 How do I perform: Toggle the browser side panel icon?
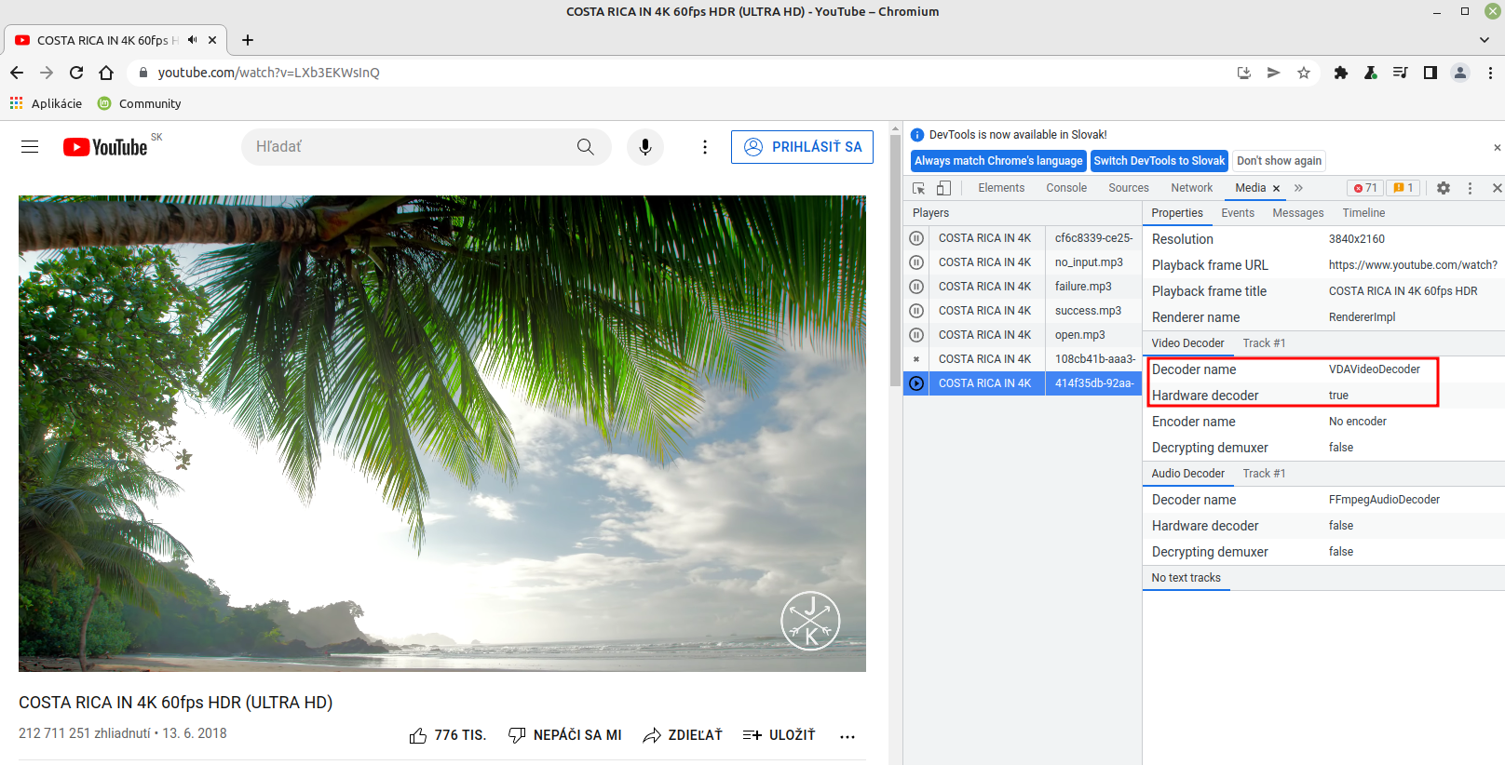[1430, 73]
